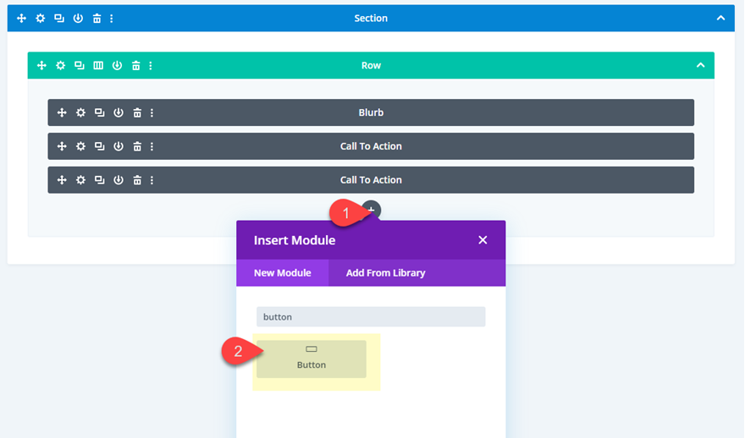Delete the Blurb module
Screen dimensions: 745x438
[x=137, y=112]
